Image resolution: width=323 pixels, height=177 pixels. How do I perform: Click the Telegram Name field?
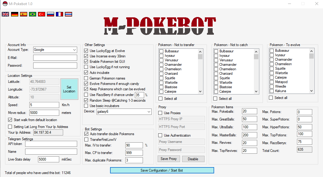[51, 152]
